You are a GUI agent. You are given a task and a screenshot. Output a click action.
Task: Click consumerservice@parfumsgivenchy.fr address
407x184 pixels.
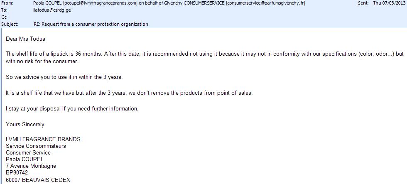pos(265,3)
